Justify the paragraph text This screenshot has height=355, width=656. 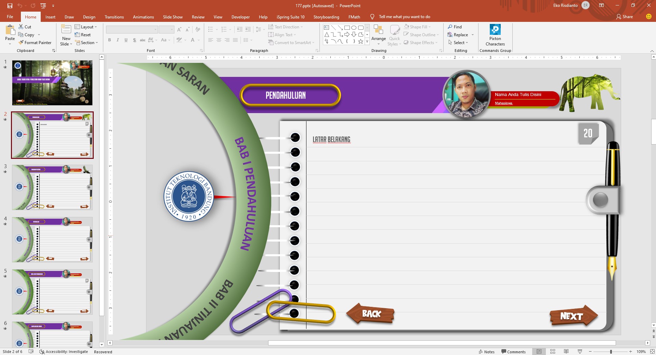[235, 40]
